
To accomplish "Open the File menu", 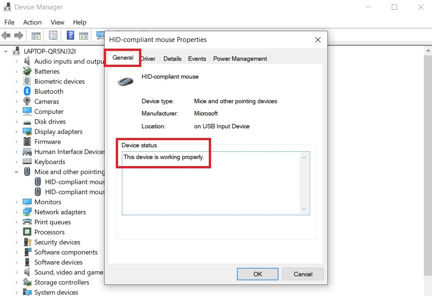I will (x=9, y=22).
